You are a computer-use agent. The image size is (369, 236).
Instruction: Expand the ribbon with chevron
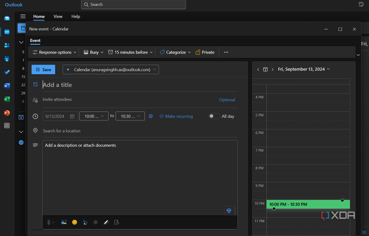click(x=358, y=55)
